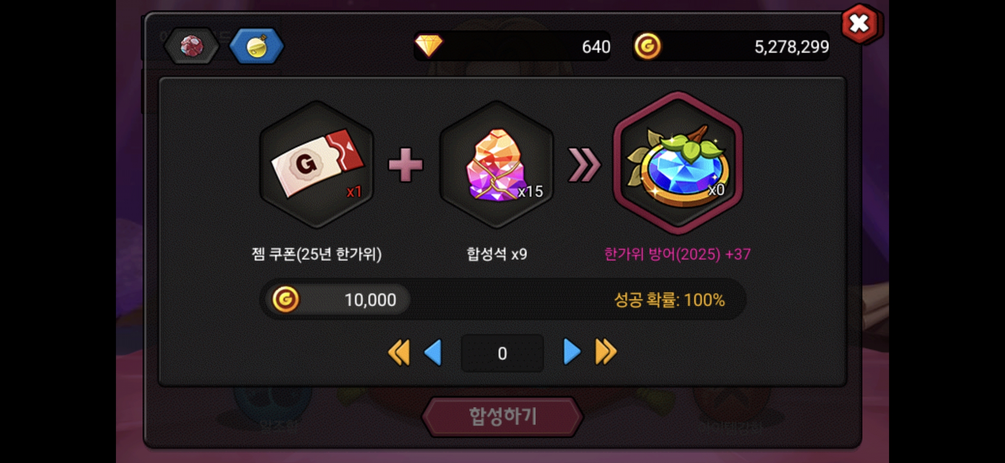Image resolution: width=1005 pixels, height=463 pixels.
Task: Tap the quantity field showing 0
Action: [502, 353]
